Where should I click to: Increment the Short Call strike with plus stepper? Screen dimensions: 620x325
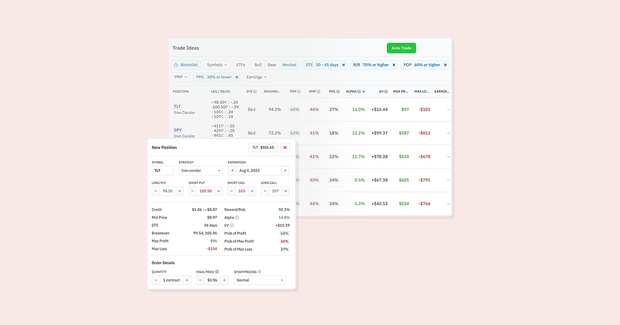[x=253, y=190]
